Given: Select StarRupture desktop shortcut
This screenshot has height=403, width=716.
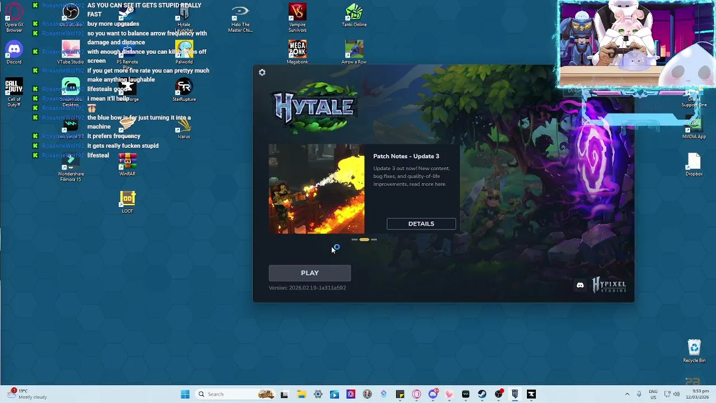Looking at the screenshot, I should (184, 90).
